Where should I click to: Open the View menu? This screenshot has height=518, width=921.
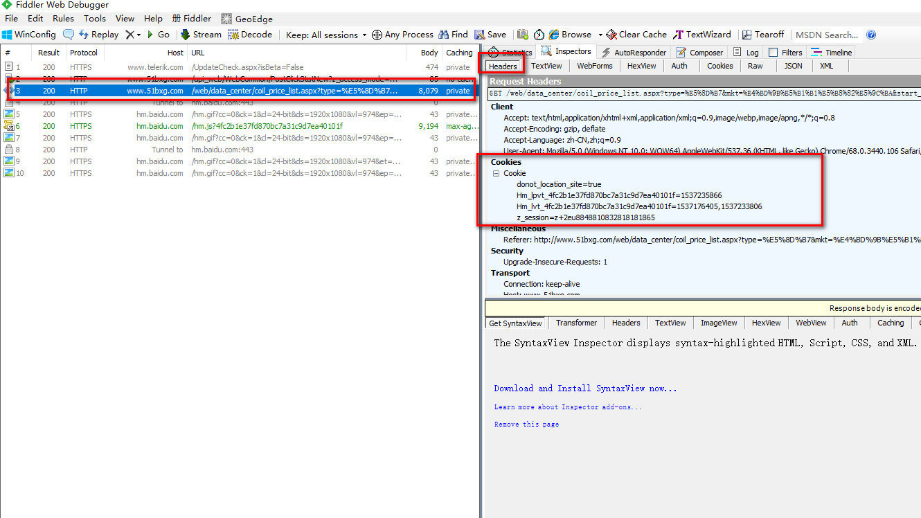(125, 19)
